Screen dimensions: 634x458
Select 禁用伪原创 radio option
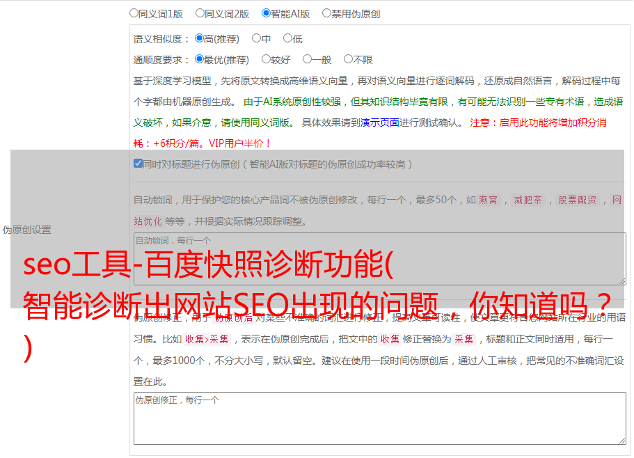coord(326,13)
